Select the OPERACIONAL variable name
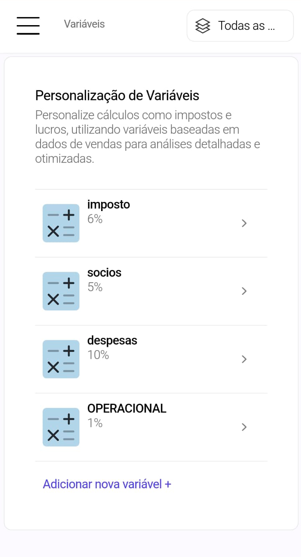Image resolution: width=301 pixels, height=557 pixels. tap(127, 408)
